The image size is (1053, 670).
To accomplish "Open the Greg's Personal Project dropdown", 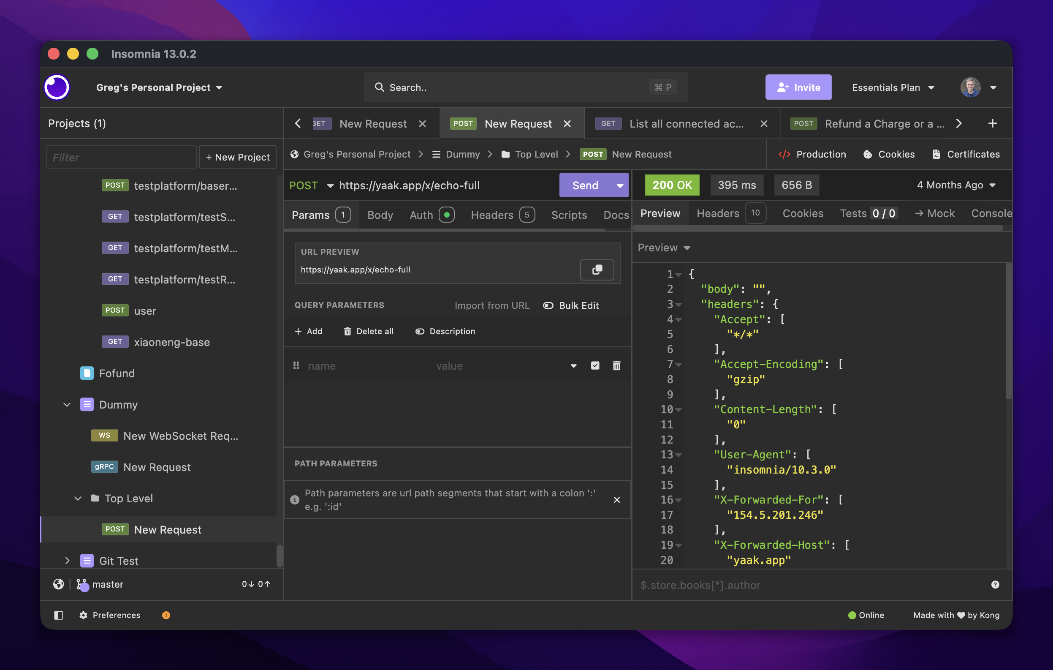I will click(x=159, y=87).
